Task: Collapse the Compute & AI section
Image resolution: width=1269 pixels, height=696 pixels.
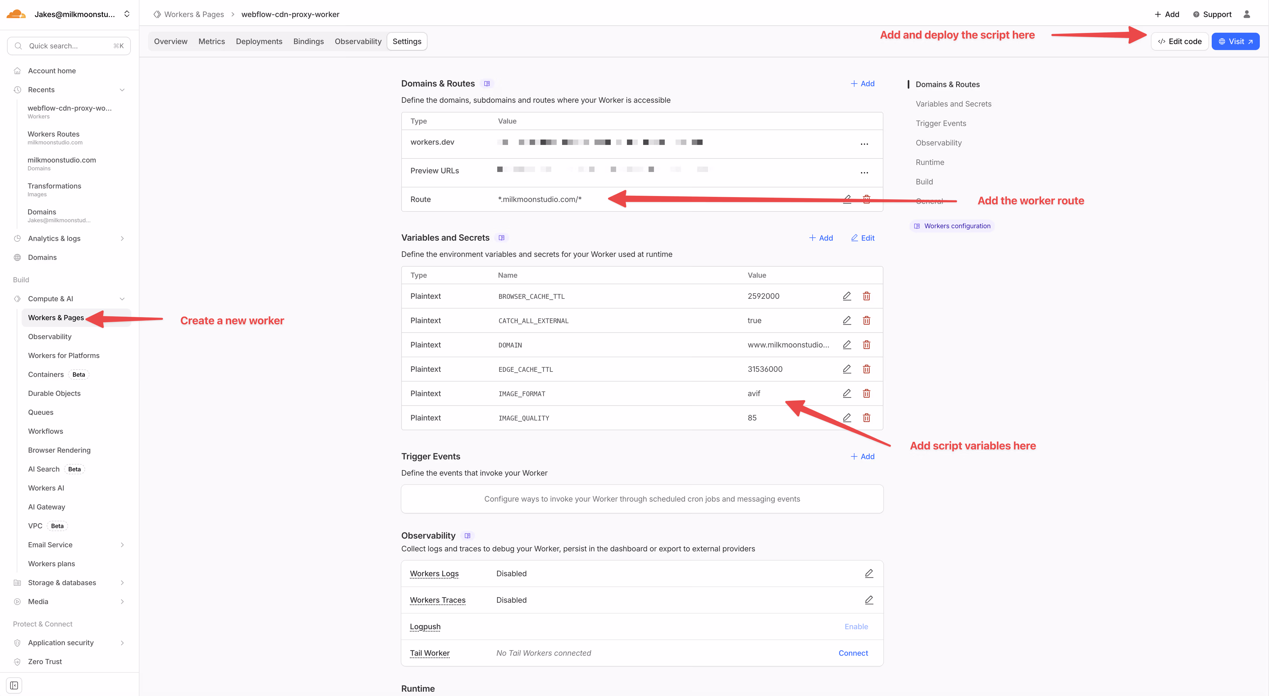Action: (122, 298)
